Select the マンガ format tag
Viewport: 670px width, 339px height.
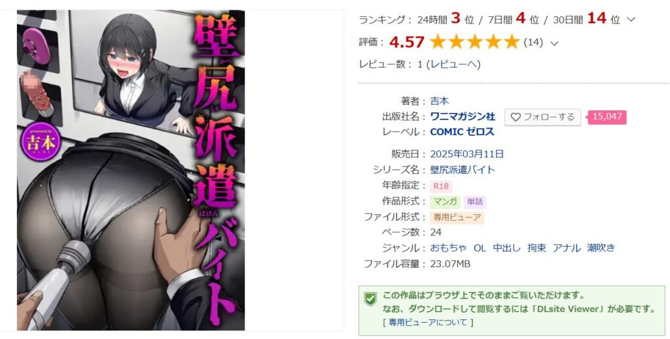445,202
